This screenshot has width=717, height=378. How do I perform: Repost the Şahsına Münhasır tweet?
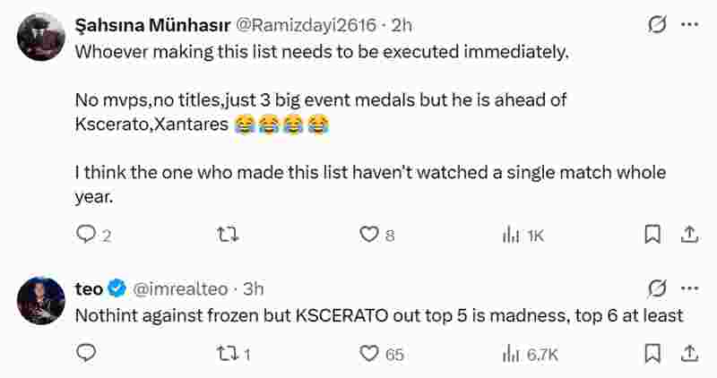(229, 235)
